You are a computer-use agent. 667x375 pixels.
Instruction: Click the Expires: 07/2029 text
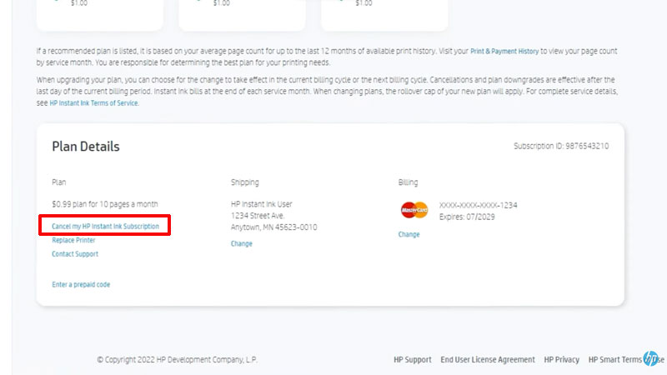click(467, 217)
